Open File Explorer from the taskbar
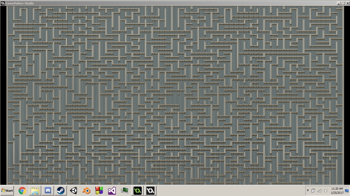This screenshot has width=350, height=196. pos(35,190)
